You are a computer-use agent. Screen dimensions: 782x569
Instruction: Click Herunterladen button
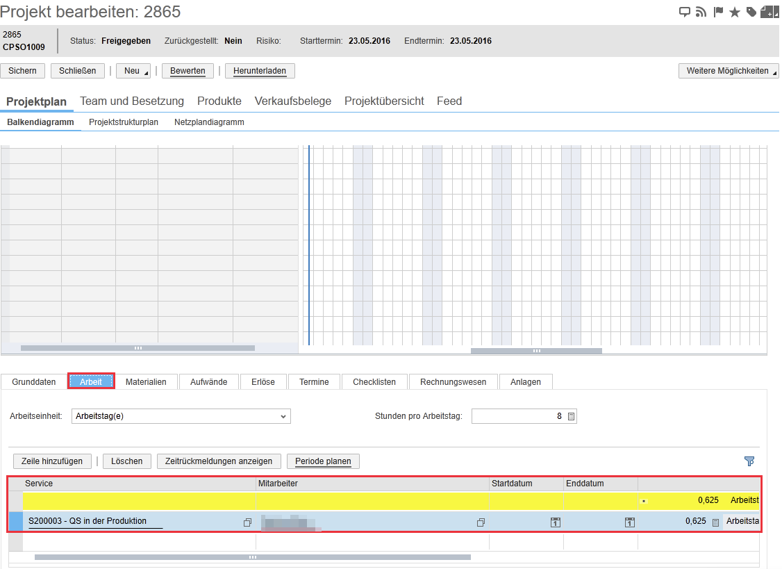click(x=260, y=71)
